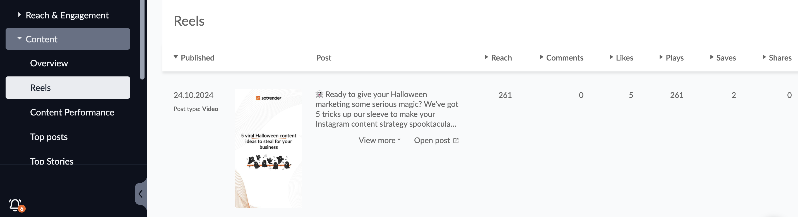
Task: Sort the table by Published date
Action: (197, 58)
